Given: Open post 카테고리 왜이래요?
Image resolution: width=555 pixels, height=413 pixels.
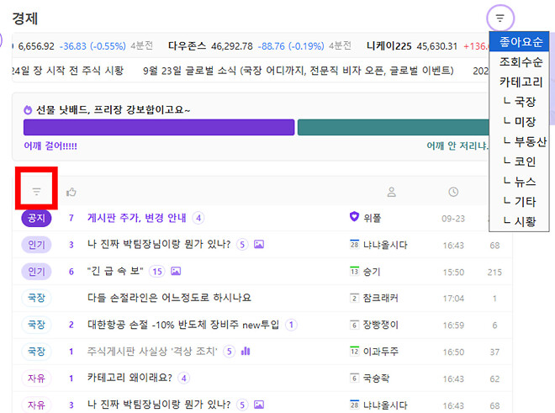Looking at the screenshot, I should pyautogui.click(x=129, y=378).
